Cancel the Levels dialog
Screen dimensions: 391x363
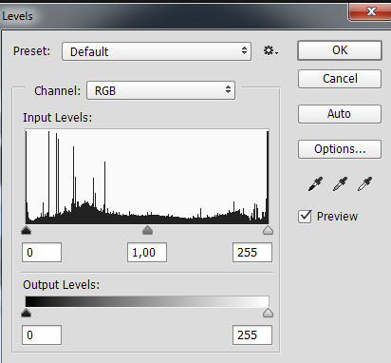click(340, 79)
